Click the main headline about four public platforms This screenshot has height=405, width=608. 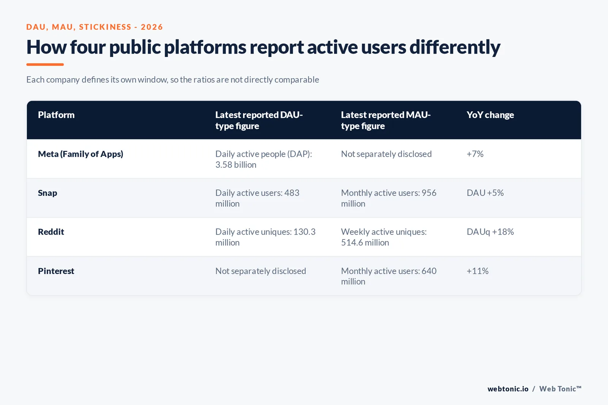tap(263, 47)
